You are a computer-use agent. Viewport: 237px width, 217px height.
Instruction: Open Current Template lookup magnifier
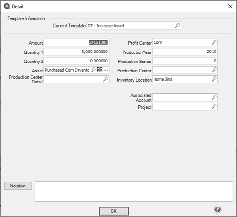[x=177, y=25]
